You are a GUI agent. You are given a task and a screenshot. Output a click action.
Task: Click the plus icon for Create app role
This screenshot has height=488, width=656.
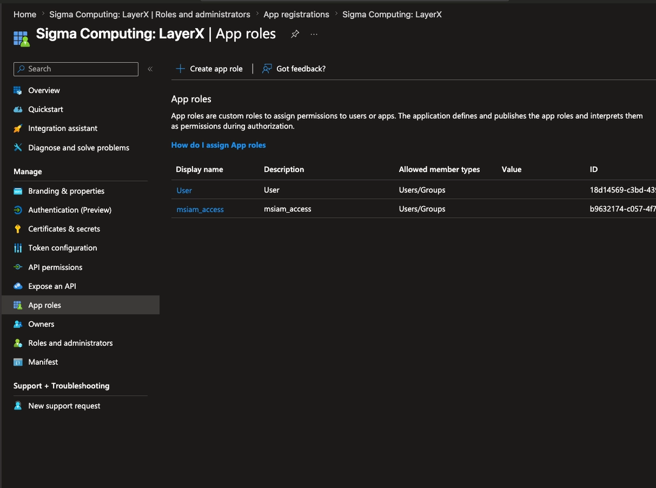180,69
